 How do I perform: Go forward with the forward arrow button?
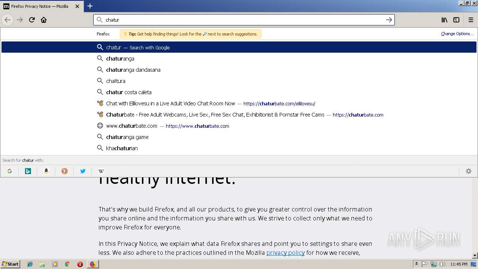click(x=20, y=20)
